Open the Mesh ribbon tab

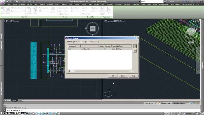(x=71, y=4)
